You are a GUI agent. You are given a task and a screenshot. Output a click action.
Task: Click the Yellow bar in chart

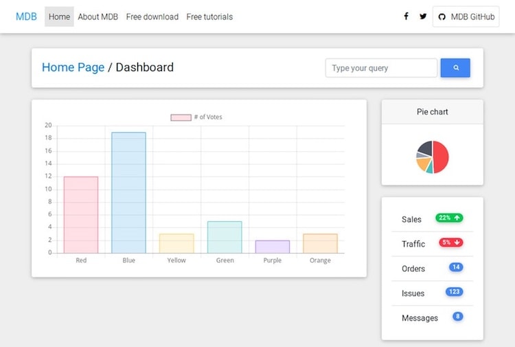(x=176, y=243)
